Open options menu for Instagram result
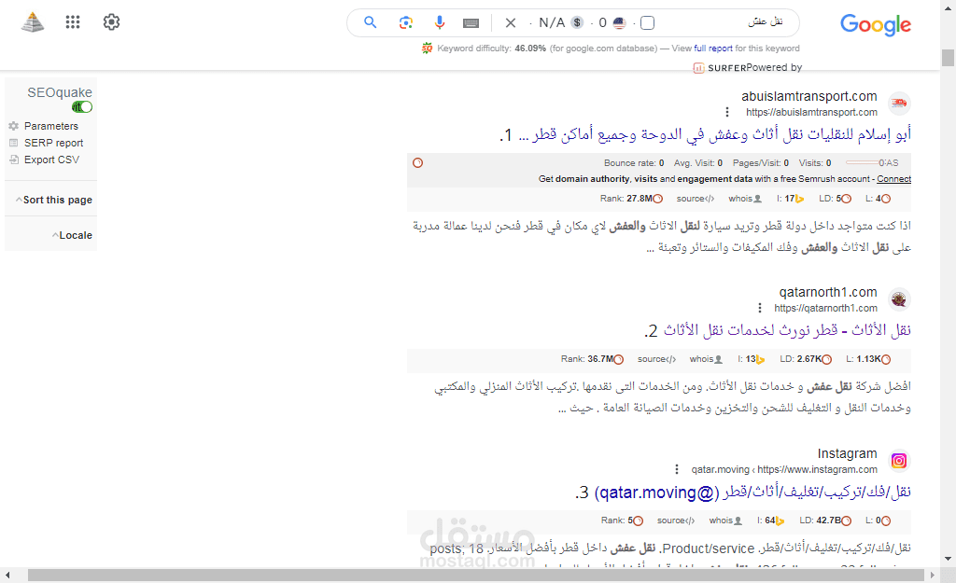956x583 pixels. click(x=676, y=469)
